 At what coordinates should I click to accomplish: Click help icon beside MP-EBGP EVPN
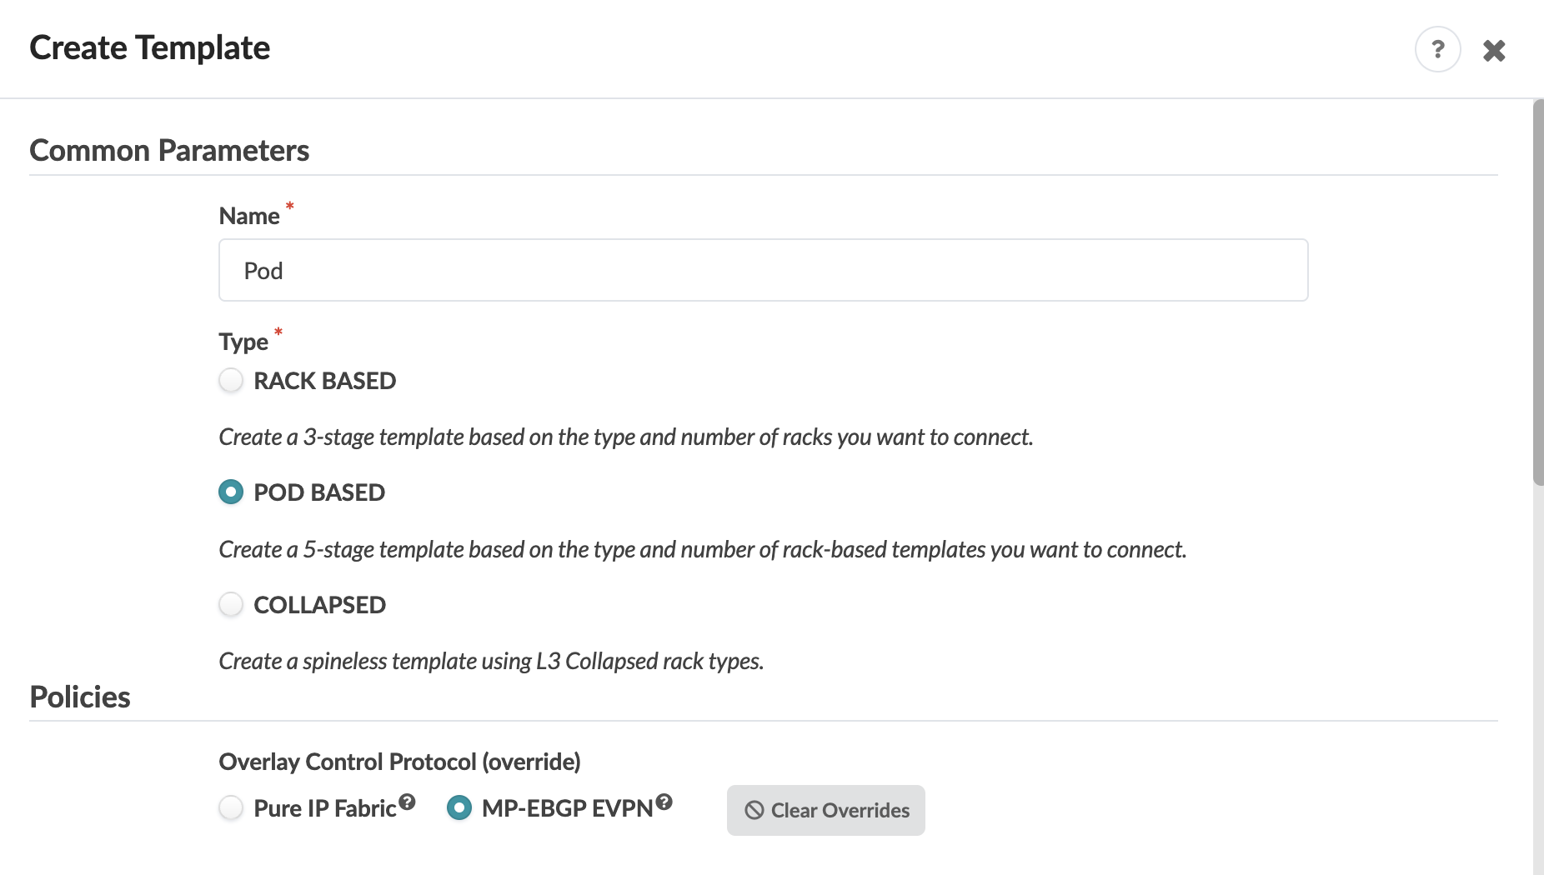664,802
